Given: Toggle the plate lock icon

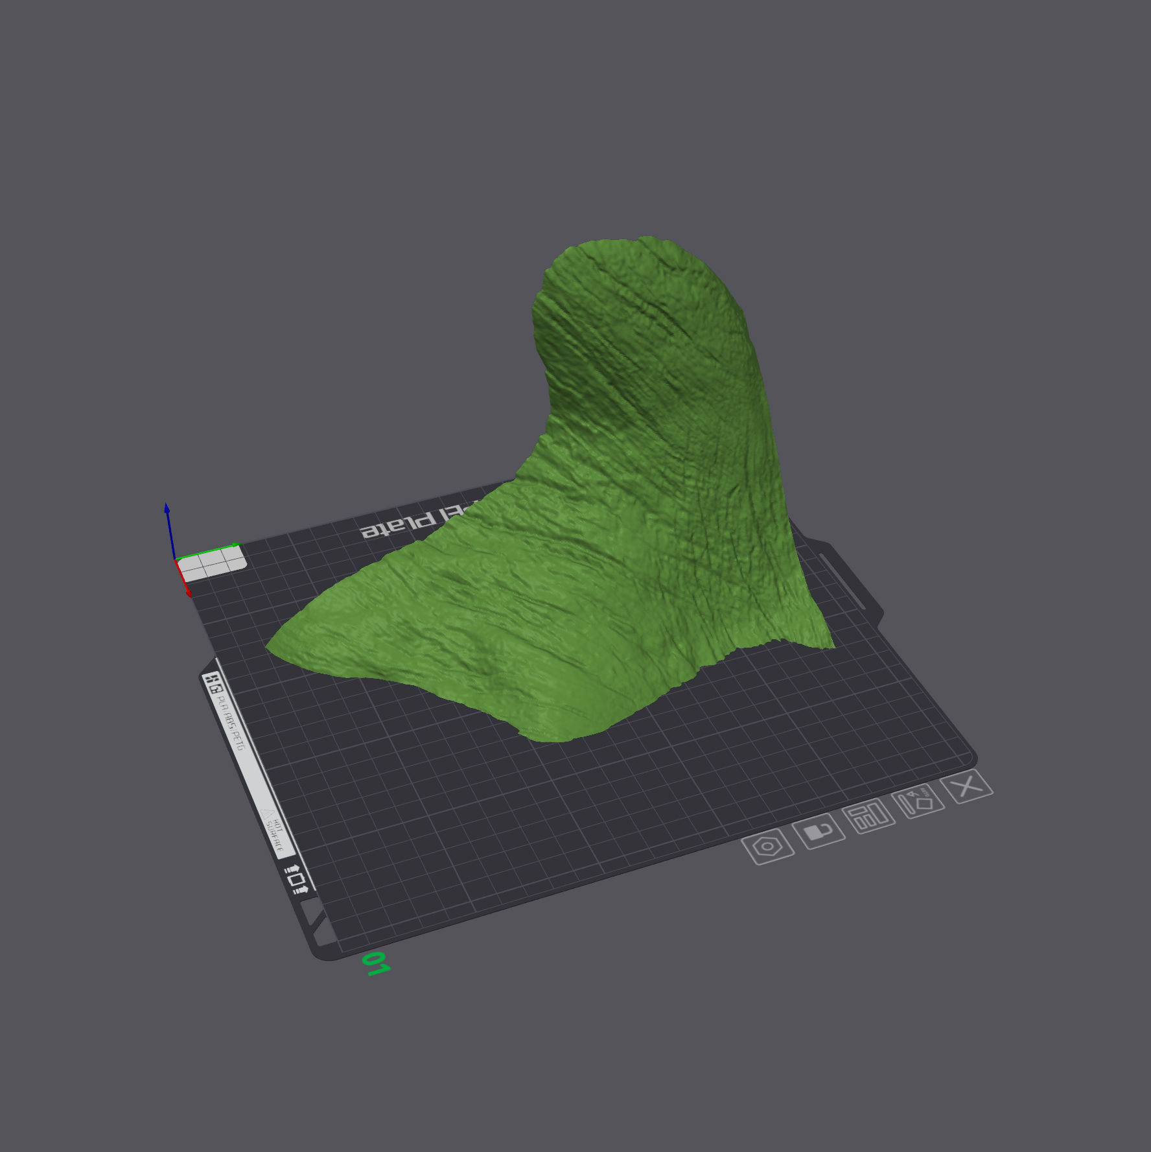Looking at the screenshot, I should [819, 830].
